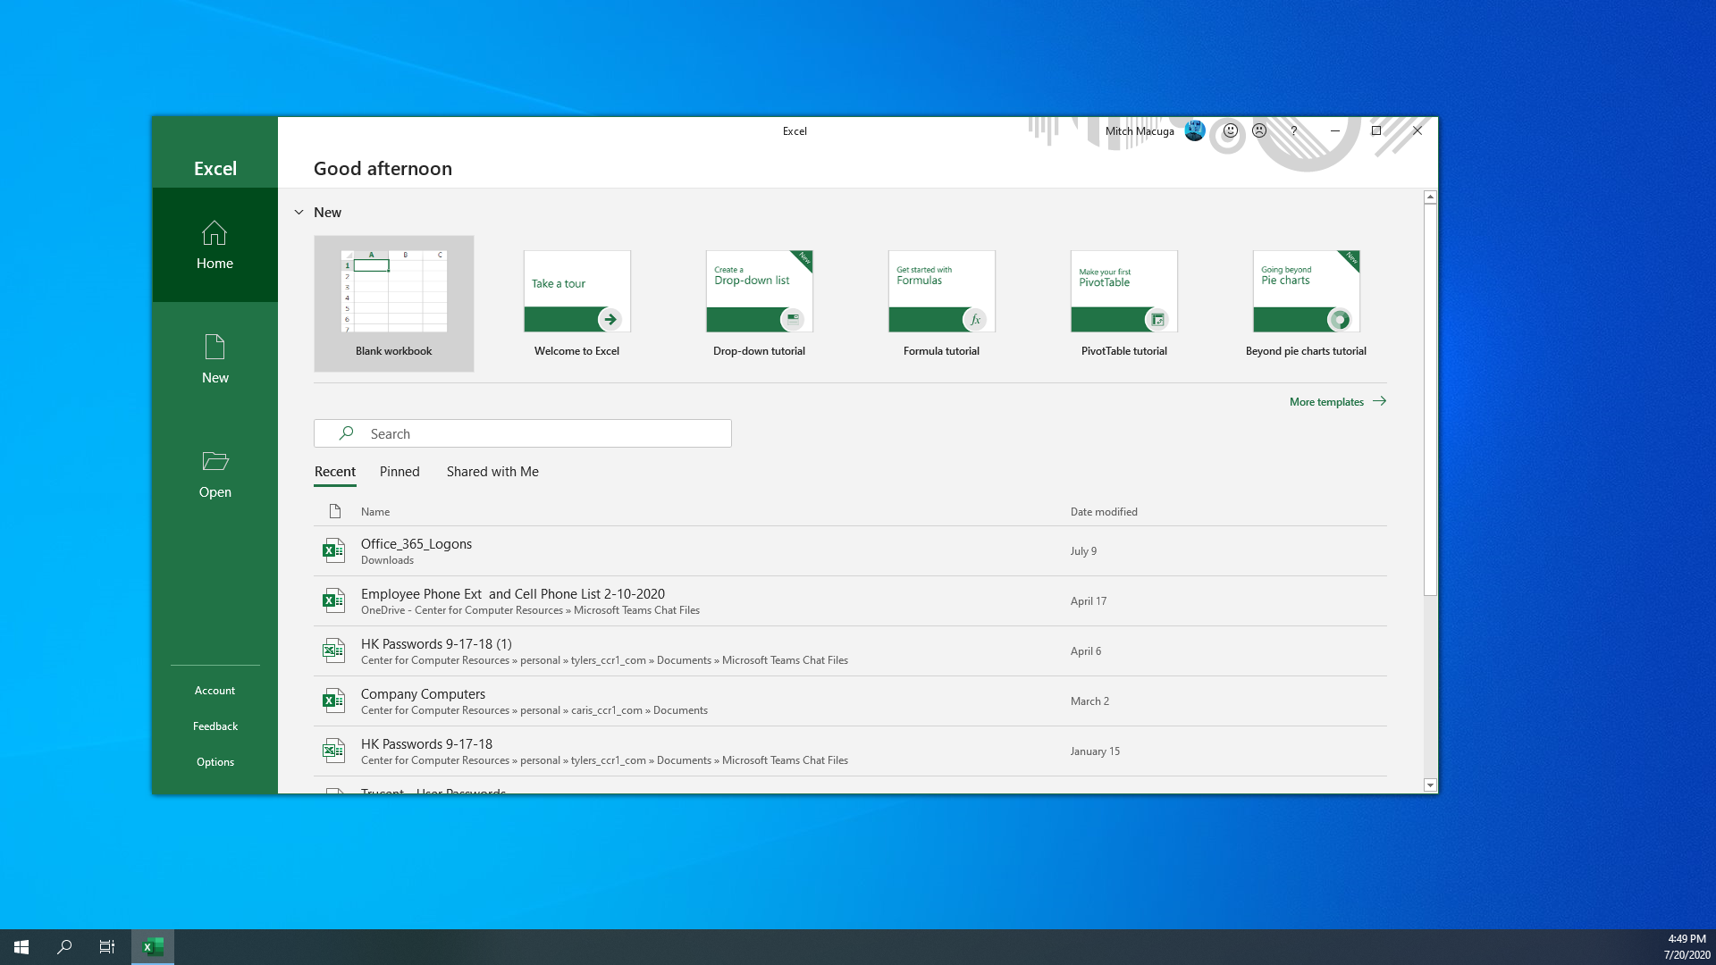This screenshot has width=1716, height=965.
Task: Expand the New section header
Action: click(299, 212)
